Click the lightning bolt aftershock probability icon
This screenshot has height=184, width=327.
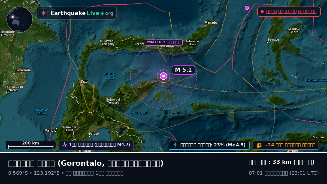click(175, 145)
